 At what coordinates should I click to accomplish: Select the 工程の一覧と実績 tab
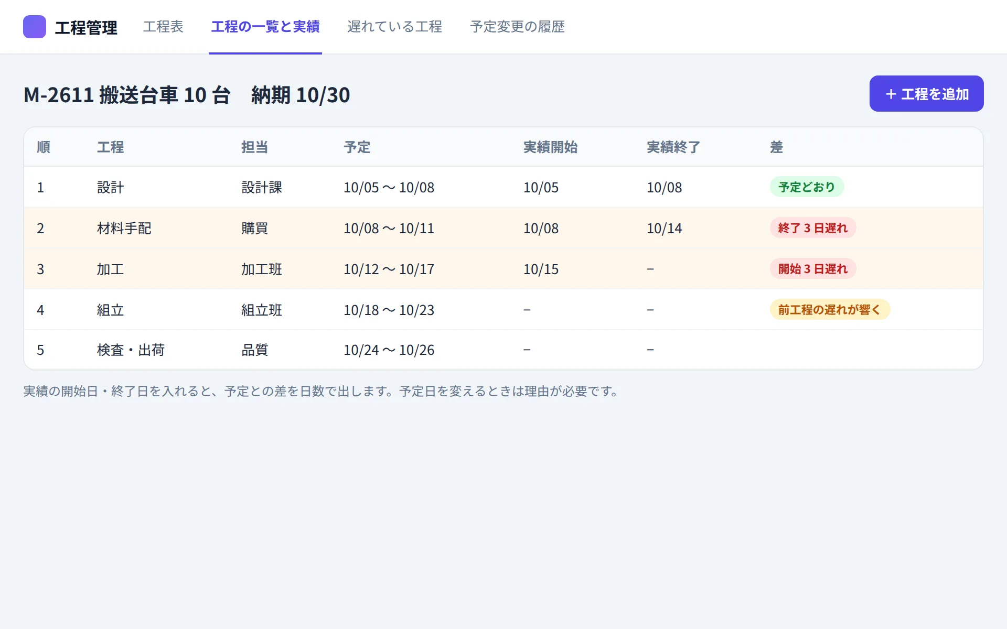coord(265,27)
